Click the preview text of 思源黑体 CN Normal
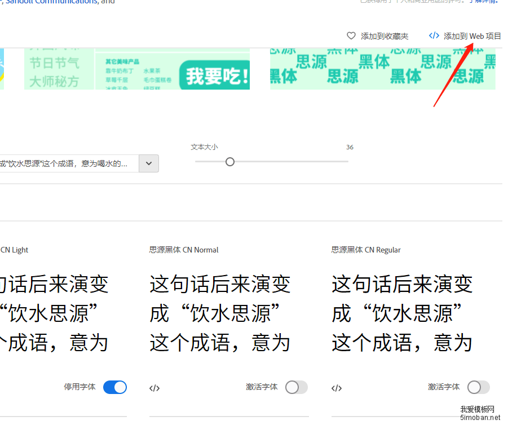This screenshot has width=508, height=425. (220, 313)
